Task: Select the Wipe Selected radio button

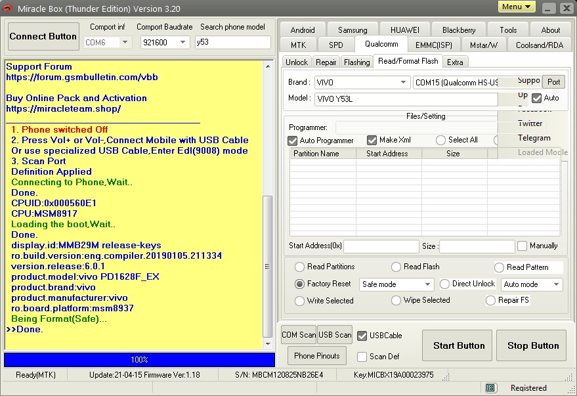Action: click(396, 300)
